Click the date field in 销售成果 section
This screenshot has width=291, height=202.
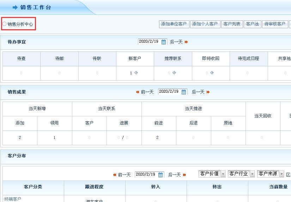pyautogui.click(x=169, y=92)
